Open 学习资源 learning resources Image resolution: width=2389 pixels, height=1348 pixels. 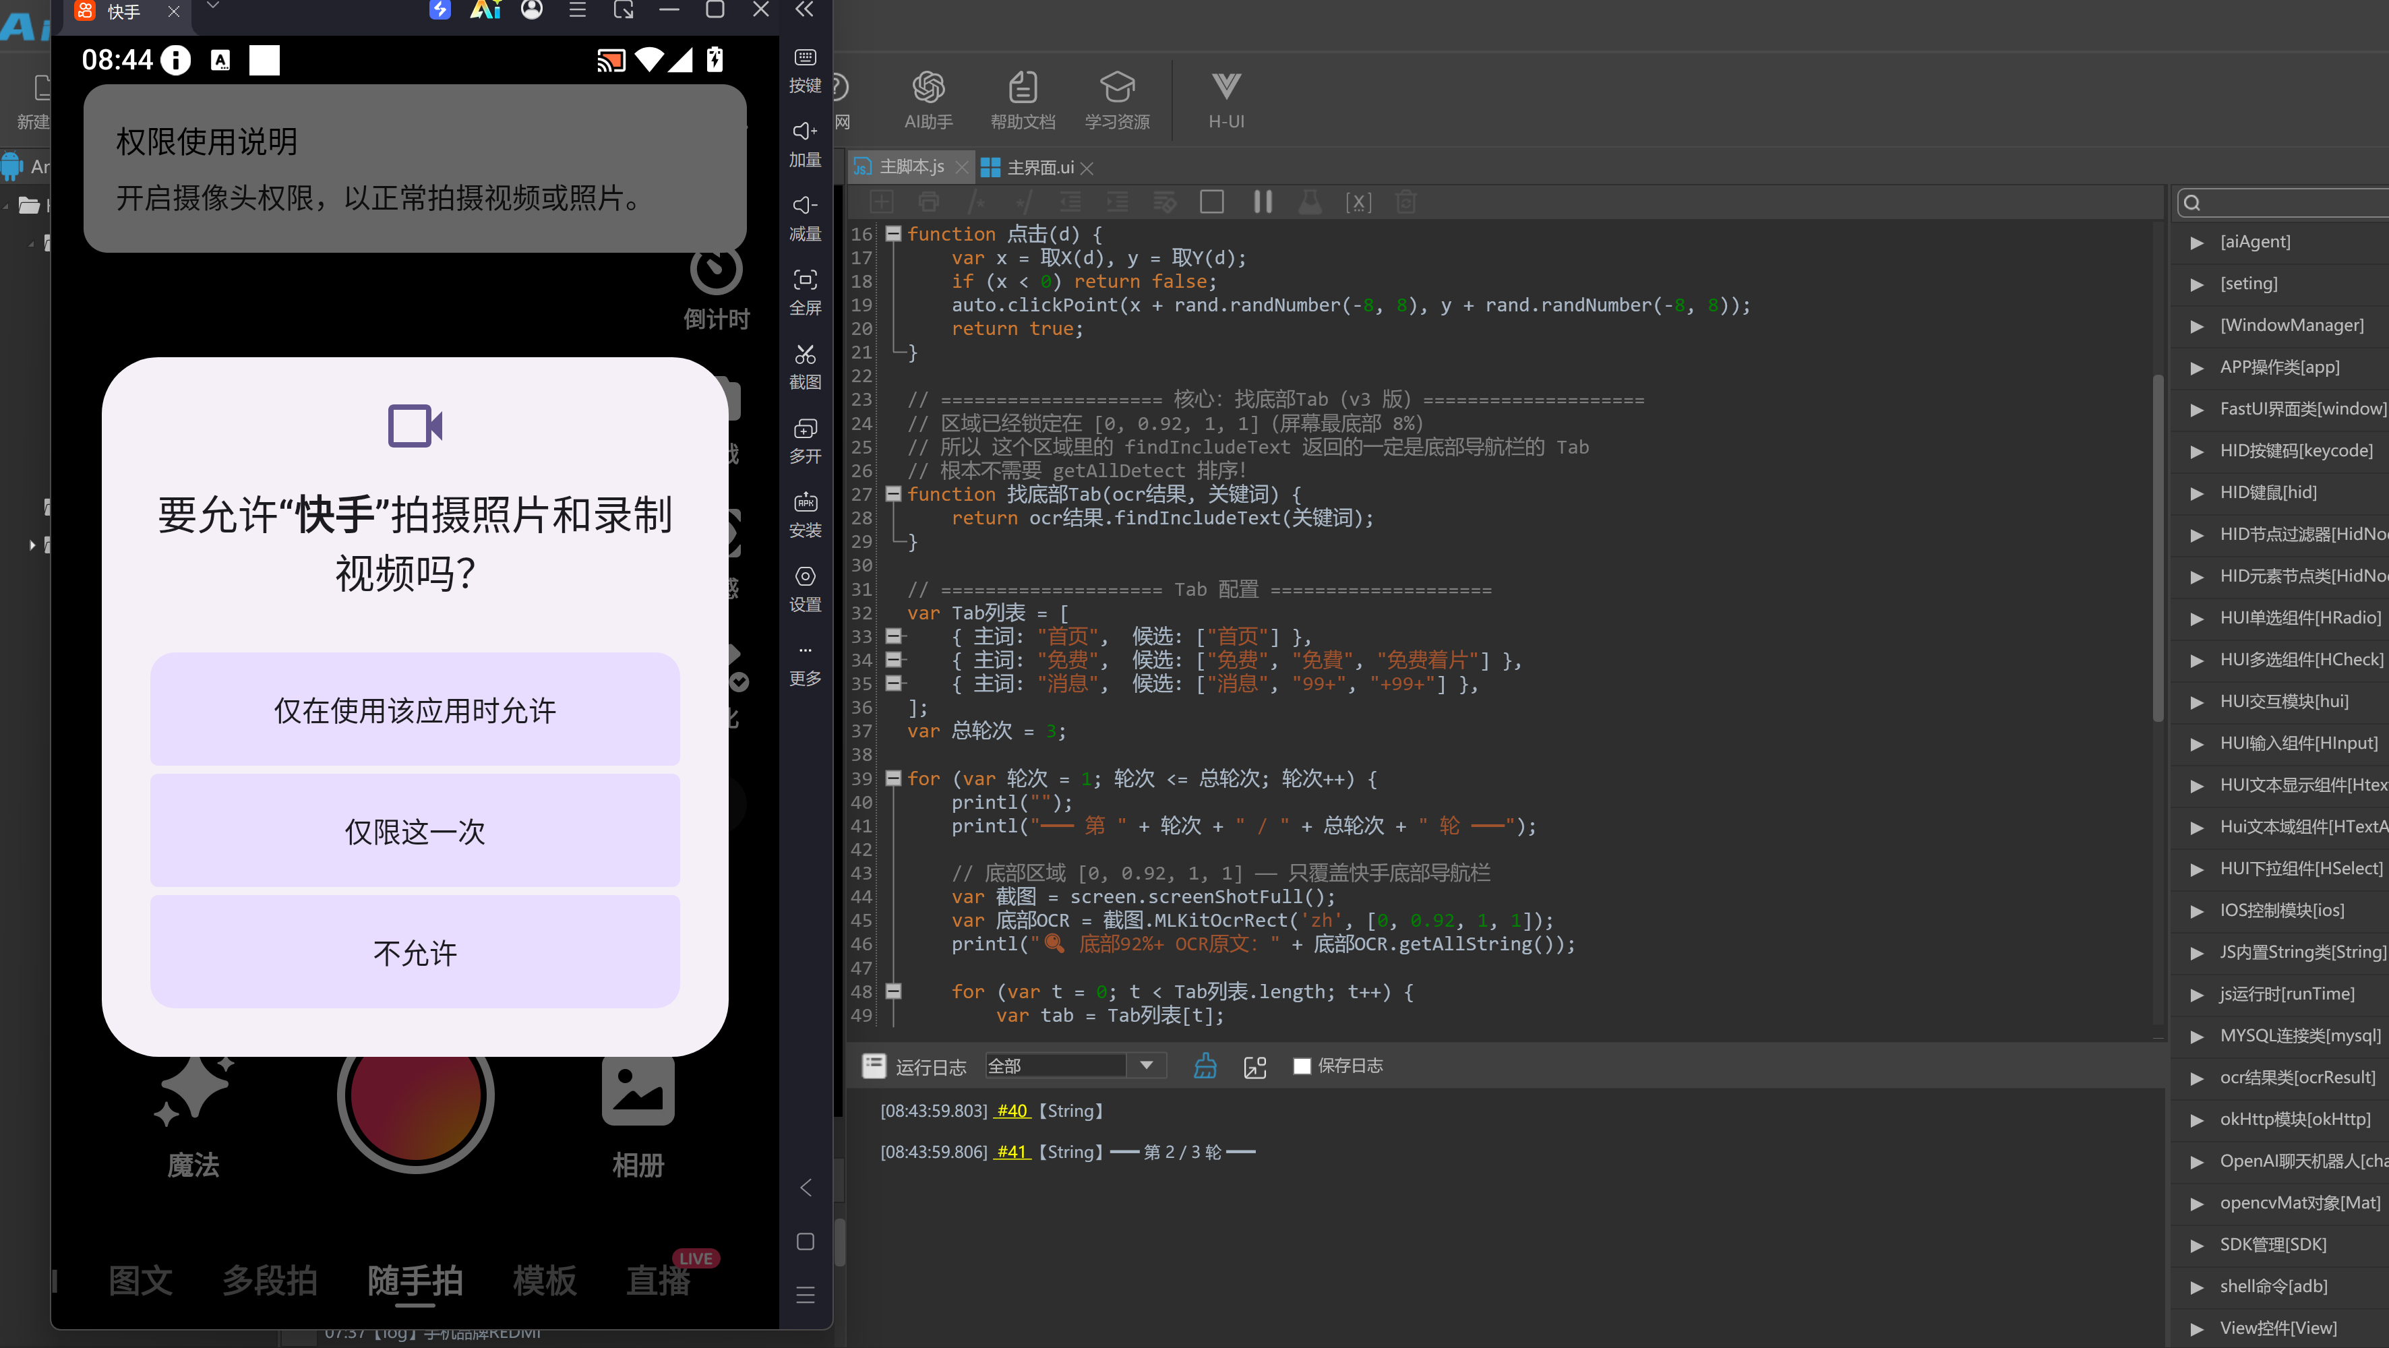click(1118, 100)
